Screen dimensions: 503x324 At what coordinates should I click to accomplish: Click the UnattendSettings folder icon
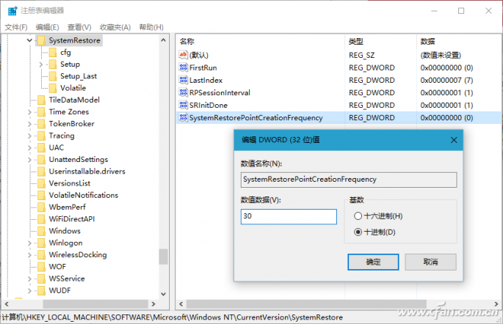click(x=41, y=160)
